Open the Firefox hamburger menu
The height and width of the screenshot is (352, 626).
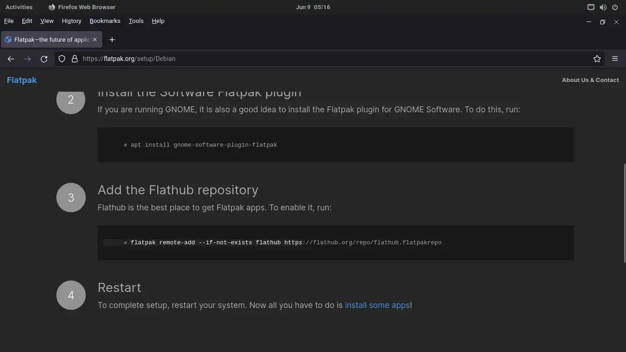point(615,59)
